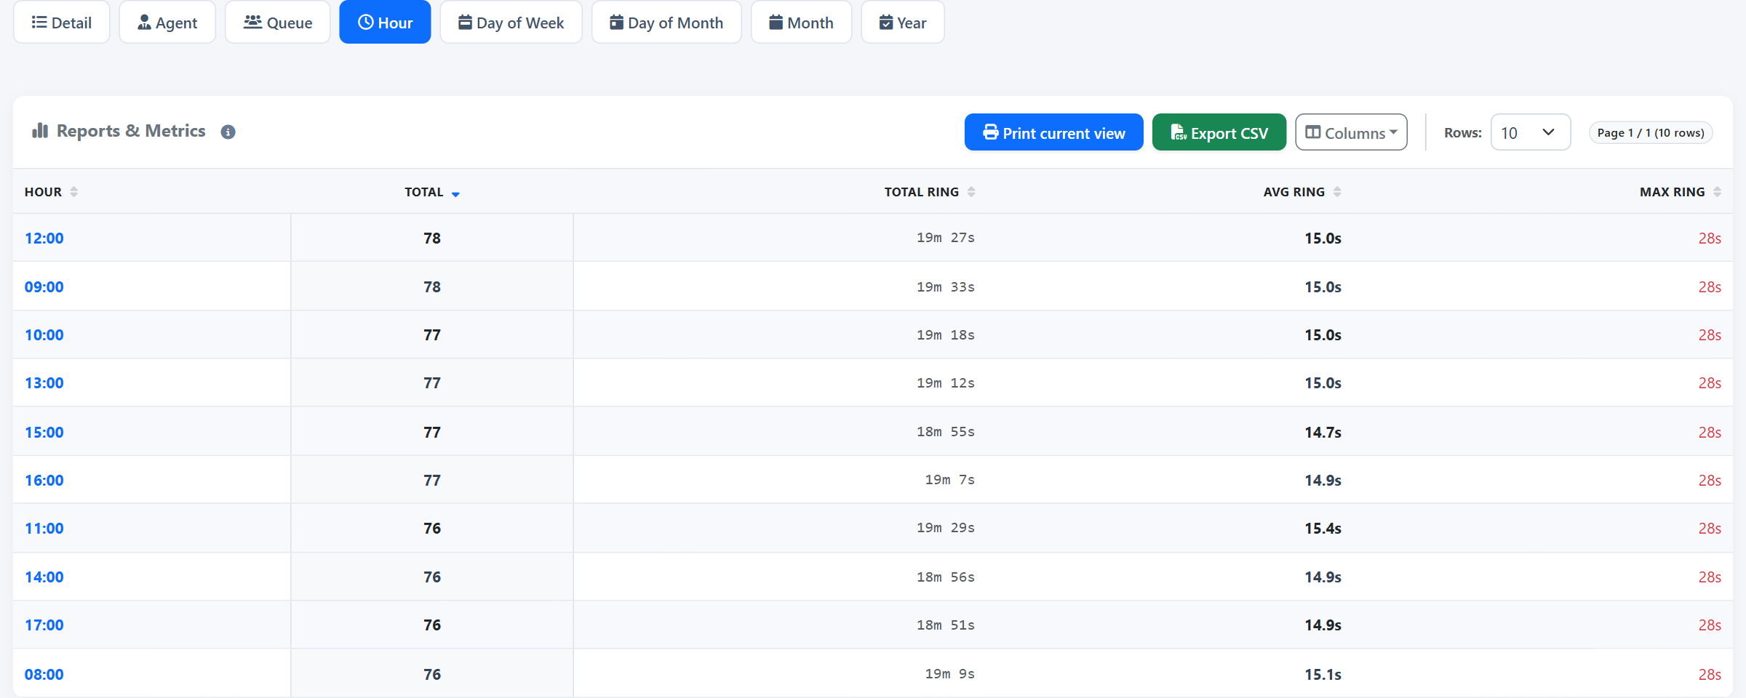This screenshot has width=1746, height=698.
Task: Click the TOTAL column sort arrow
Action: tap(455, 193)
